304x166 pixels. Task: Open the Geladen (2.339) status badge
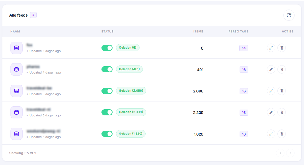[x=131, y=112]
